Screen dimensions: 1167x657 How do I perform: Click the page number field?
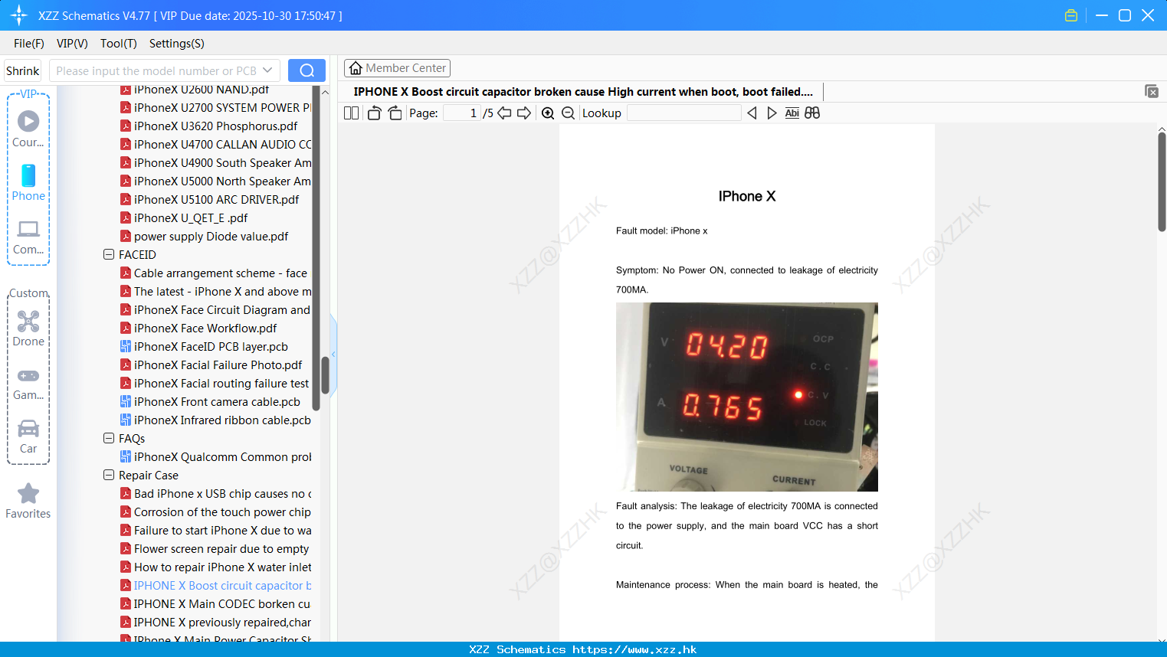[x=462, y=113]
